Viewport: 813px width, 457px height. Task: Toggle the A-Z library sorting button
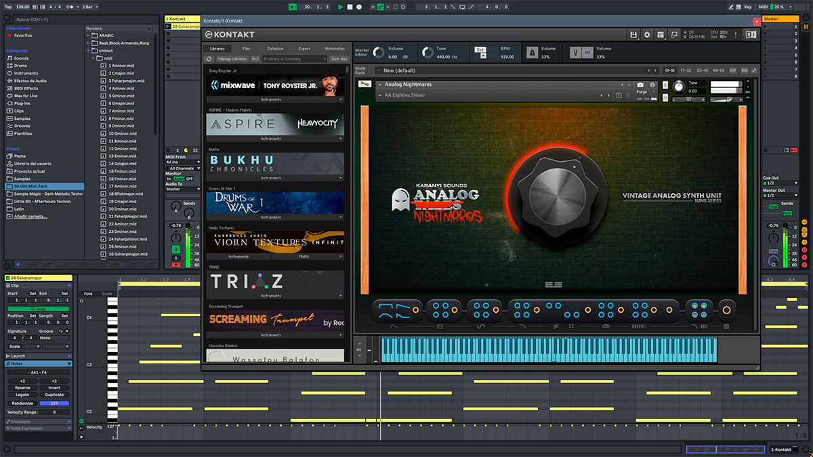click(x=255, y=59)
